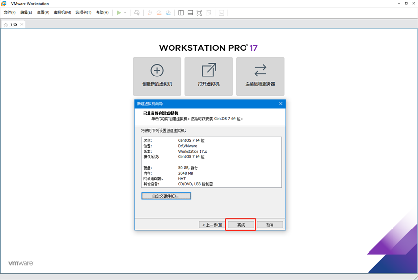Screen dimensions: 418x280
Task: Click the 创建新的虚拟机 tile
Action: coord(157,76)
